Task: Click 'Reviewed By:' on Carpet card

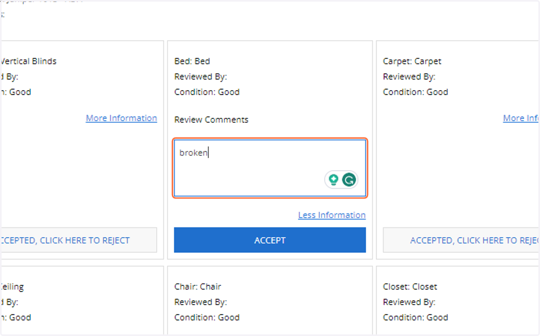Action: click(409, 77)
